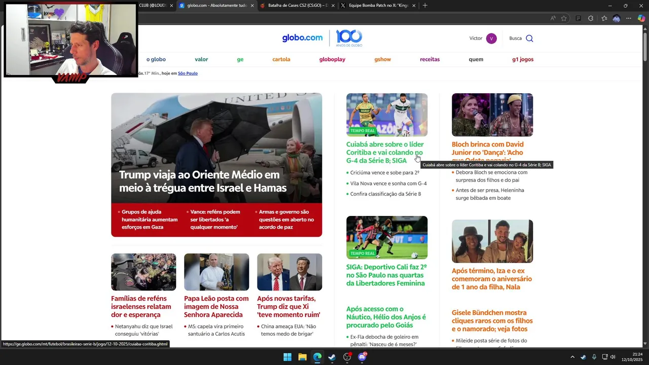Image resolution: width=649 pixels, height=365 pixels.
Task: Click Read Aloud icon in address bar
Action: tap(553, 18)
